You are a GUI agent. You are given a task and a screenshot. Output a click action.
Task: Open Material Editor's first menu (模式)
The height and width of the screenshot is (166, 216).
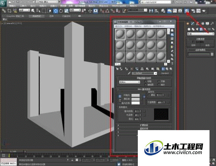coord(119,26)
